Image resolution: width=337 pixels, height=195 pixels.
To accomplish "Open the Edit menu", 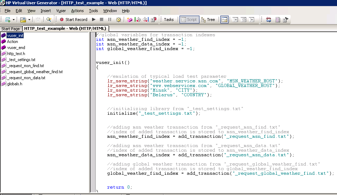I will pyautogui.click(x=19, y=11).
